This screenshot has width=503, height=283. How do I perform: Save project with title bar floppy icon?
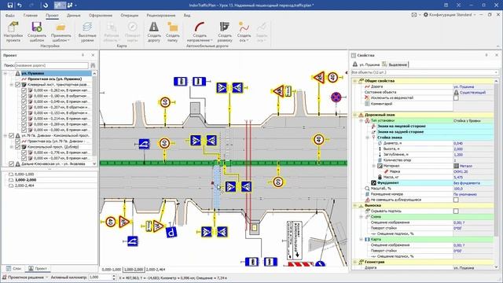[x=10, y=6]
